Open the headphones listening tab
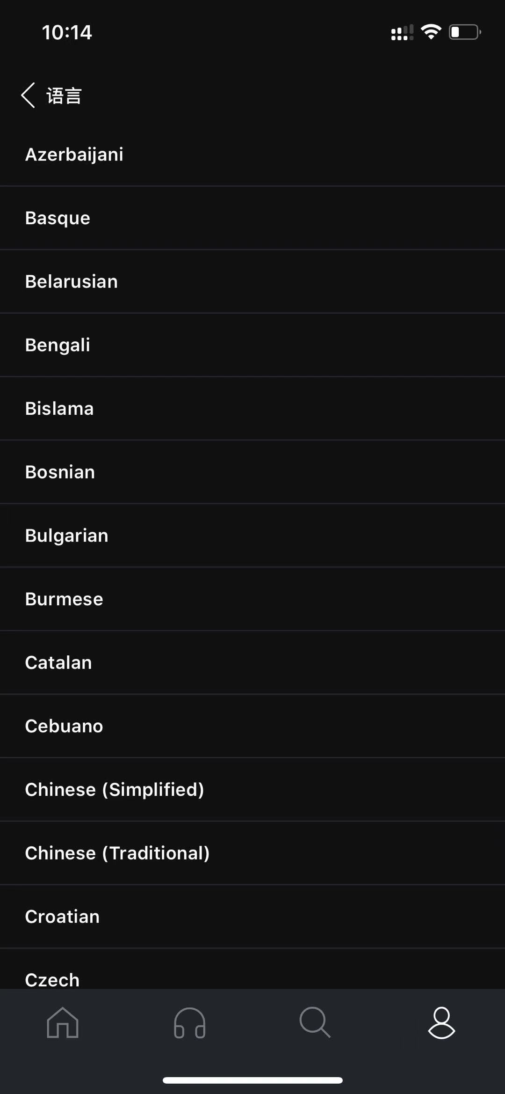 pyautogui.click(x=189, y=1023)
